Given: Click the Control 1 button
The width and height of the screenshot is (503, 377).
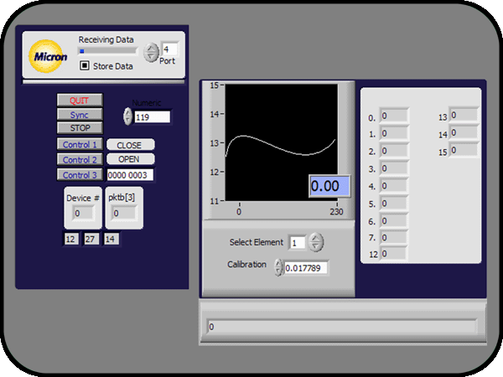Looking at the screenshot, I should pos(80,145).
